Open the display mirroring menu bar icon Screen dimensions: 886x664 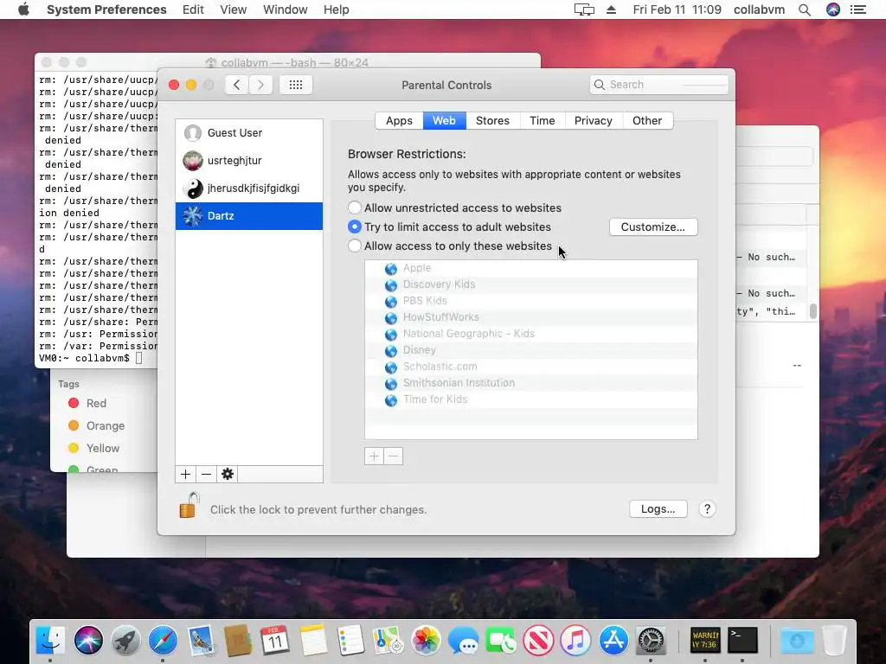tap(584, 10)
